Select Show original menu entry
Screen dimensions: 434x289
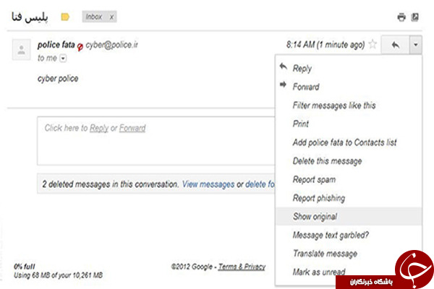tap(349, 216)
